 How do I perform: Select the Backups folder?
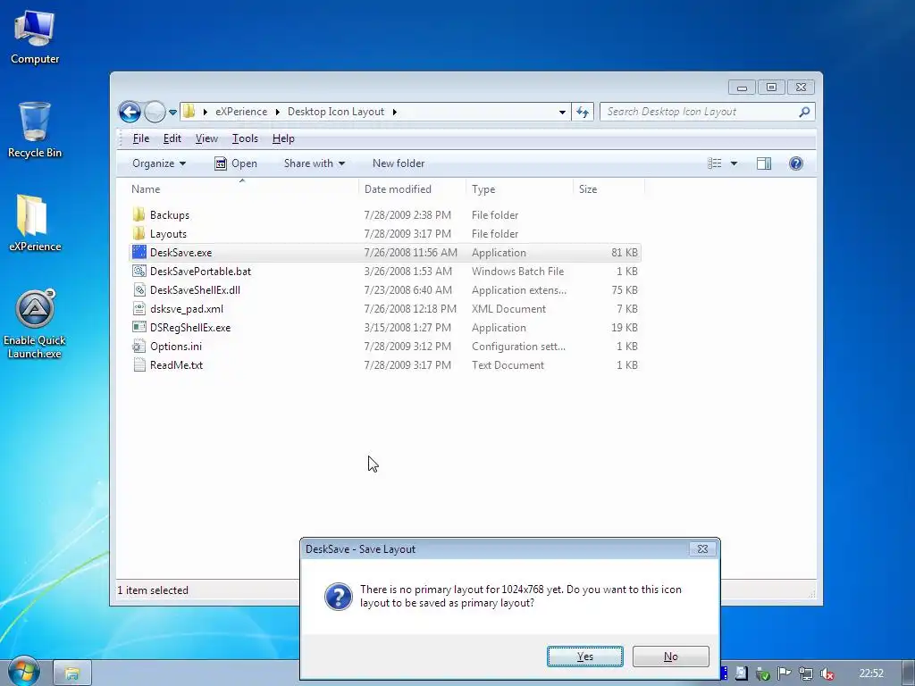169,214
